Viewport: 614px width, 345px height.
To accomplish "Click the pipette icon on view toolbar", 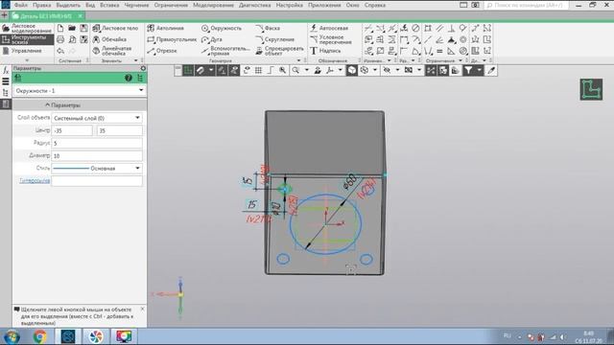I will click(491, 70).
